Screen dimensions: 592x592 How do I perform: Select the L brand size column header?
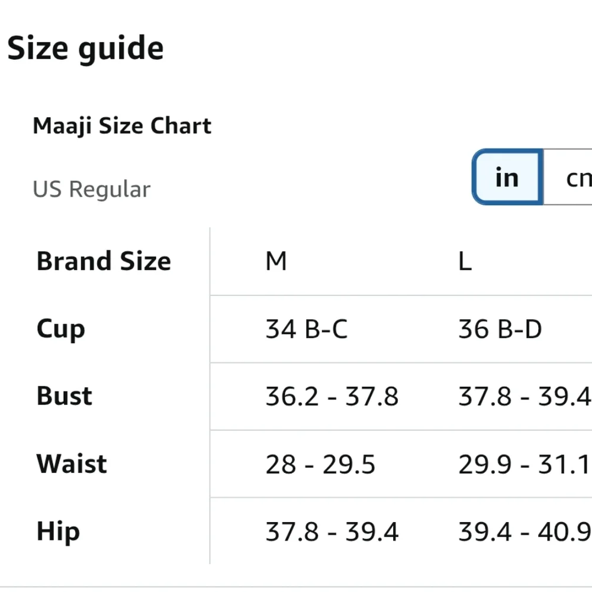pyautogui.click(x=465, y=260)
